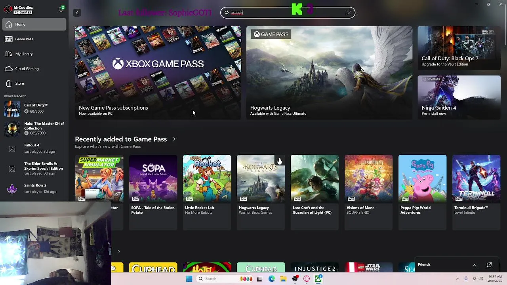This screenshot has height=285, width=507.
Task: Open the Injustice 2 tile
Action: pyautogui.click(x=314, y=268)
